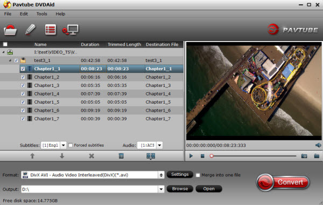Stop the preview playback
Screen dimensions: 323x205
pos(202,156)
